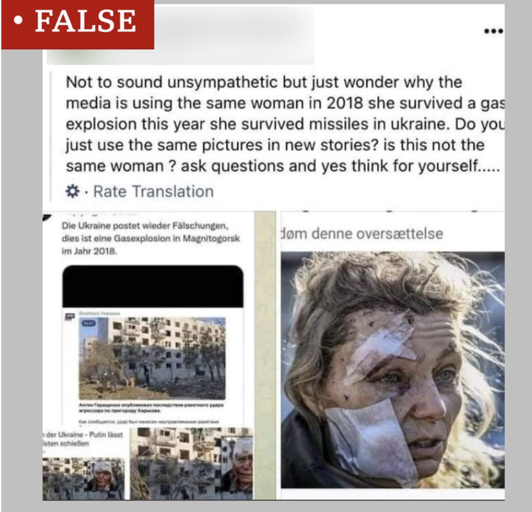Viewport: 532px width, 512px height.
Task: Click the post text starting 'Not to sound unsympathetic'
Action: coord(283,124)
